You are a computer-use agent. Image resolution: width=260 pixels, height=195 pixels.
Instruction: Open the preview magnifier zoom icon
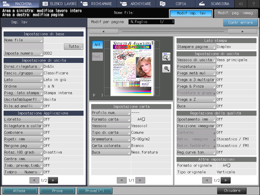click(x=166, y=68)
